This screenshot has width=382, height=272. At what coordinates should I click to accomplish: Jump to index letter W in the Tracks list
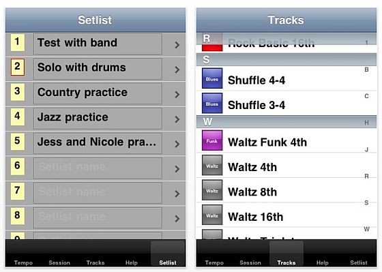(x=366, y=229)
